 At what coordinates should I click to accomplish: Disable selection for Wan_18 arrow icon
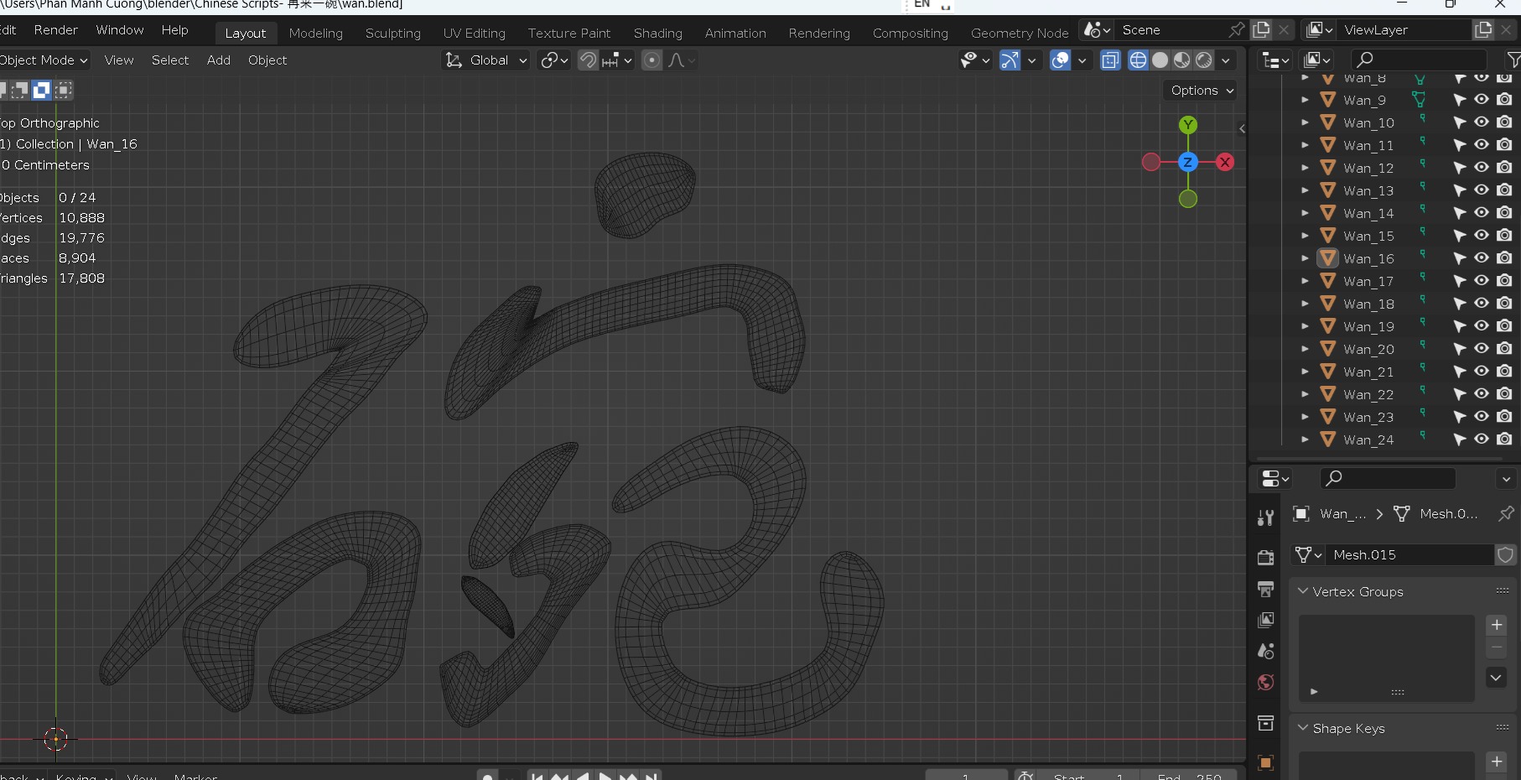pyautogui.click(x=1460, y=304)
